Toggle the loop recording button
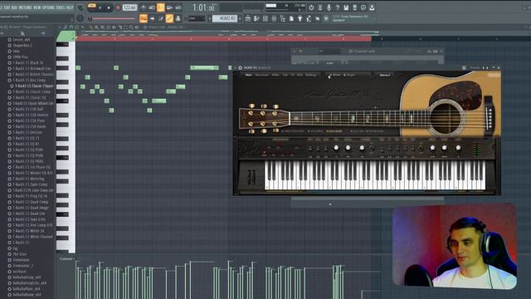 point(178,7)
